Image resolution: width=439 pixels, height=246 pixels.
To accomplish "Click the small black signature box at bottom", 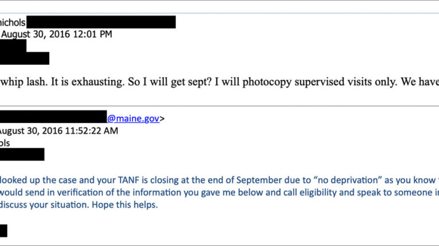I will click(3, 231).
